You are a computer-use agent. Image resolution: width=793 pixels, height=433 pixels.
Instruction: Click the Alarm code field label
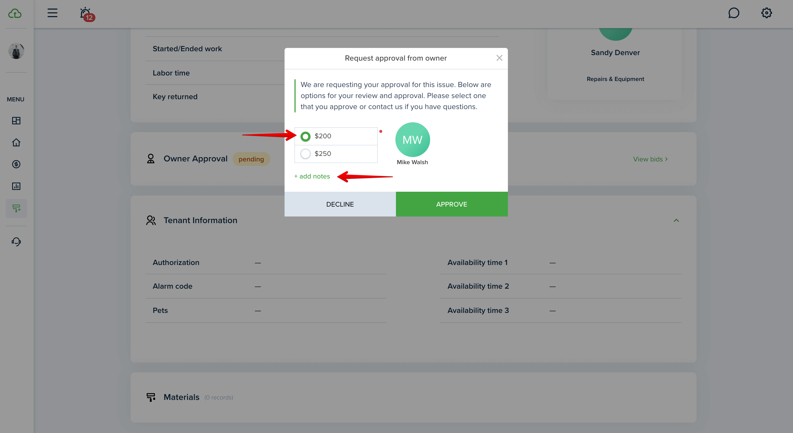(172, 286)
